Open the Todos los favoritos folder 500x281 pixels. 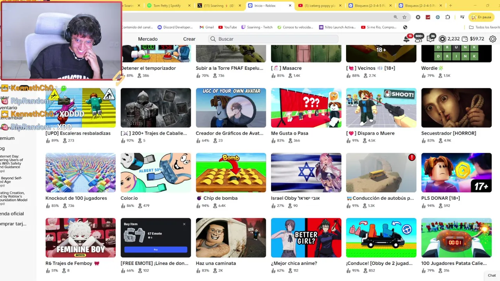(x=484, y=27)
